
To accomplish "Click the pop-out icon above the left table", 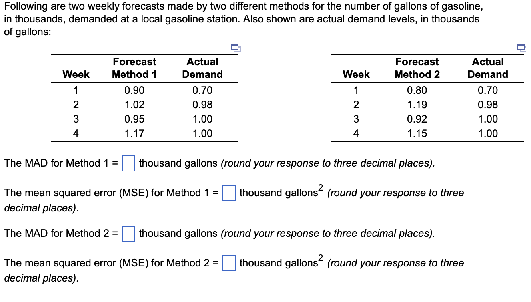I will click(x=236, y=48).
